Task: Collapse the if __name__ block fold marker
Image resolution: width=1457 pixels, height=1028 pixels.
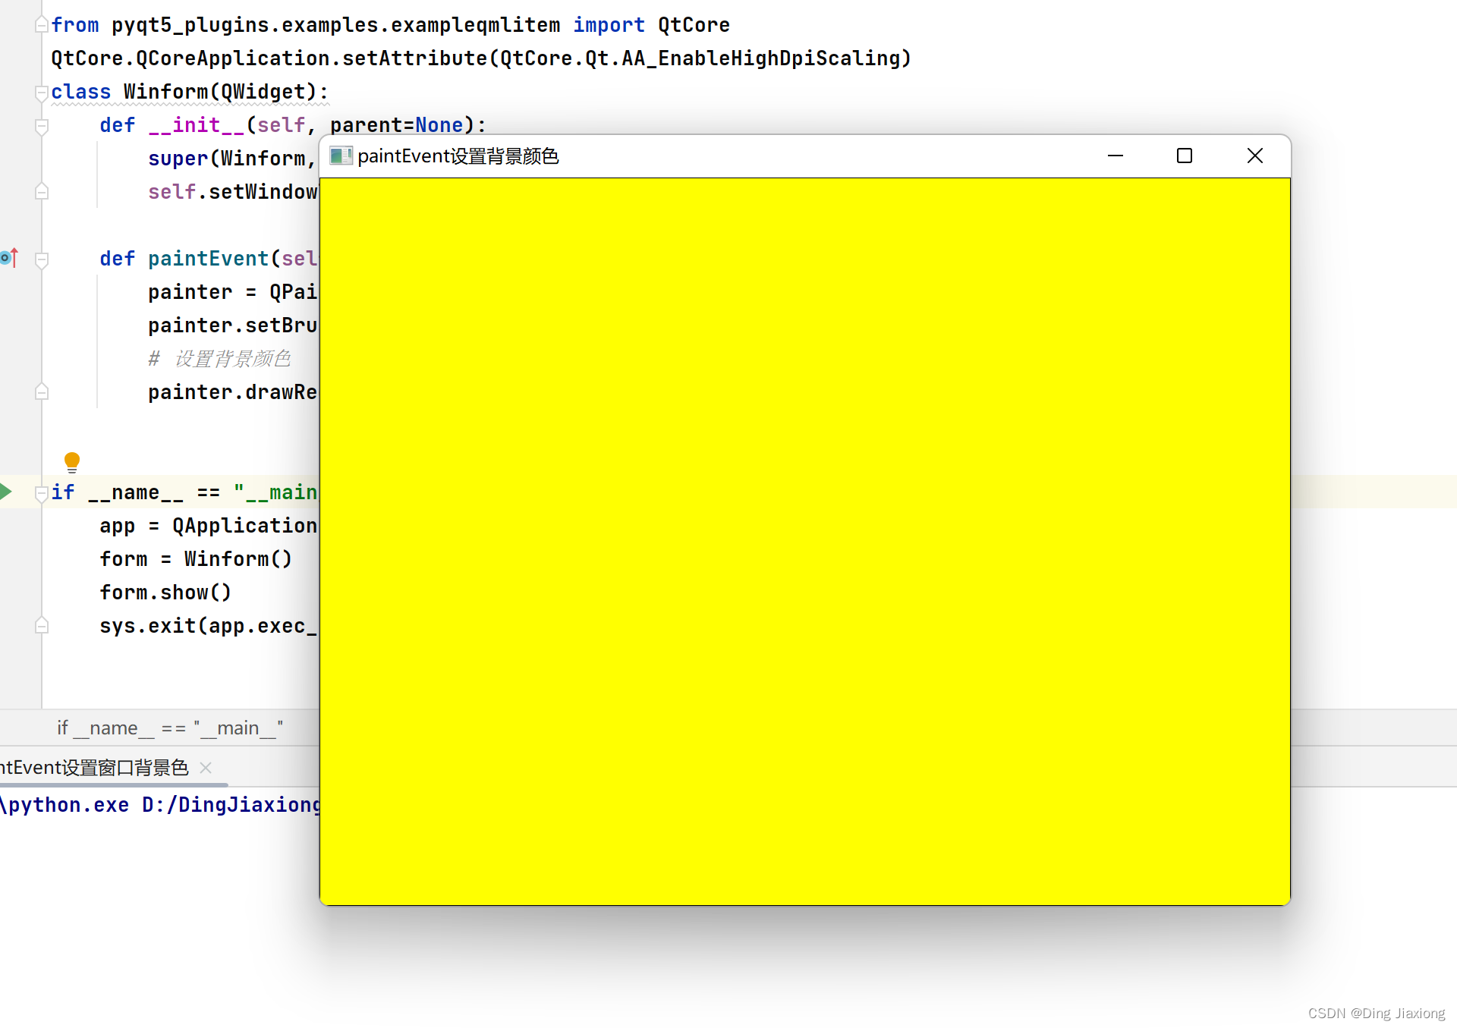Action: tap(42, 493)
